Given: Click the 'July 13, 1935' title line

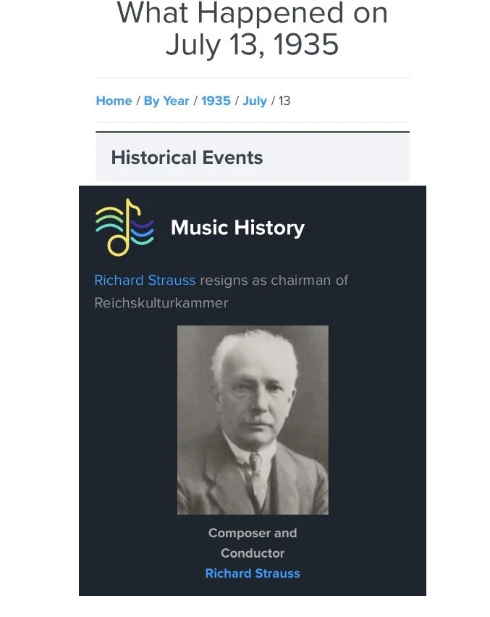Looking at the screenshot, I should (253, 44).
